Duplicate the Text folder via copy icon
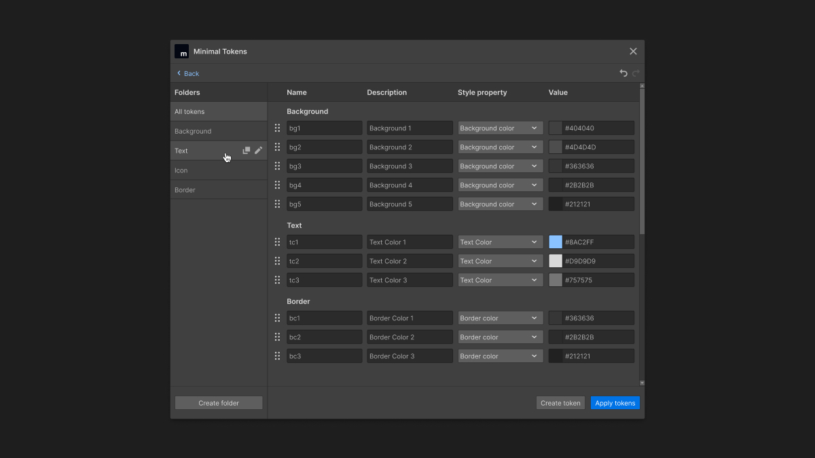Screen dimensions: 815x458 pyautogui.click(x=247, y=151)
